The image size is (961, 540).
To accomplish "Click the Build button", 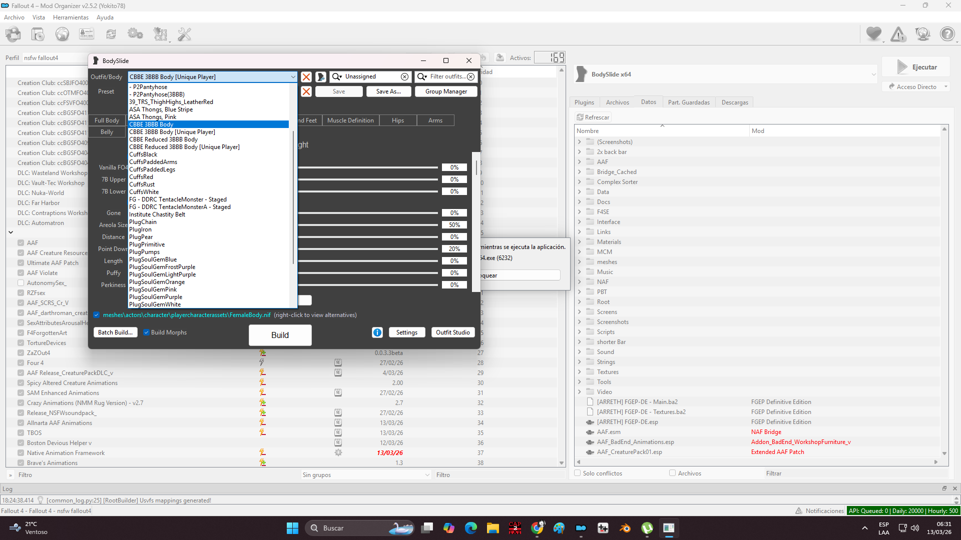I will pyautogui.click(x=280, y=335).
